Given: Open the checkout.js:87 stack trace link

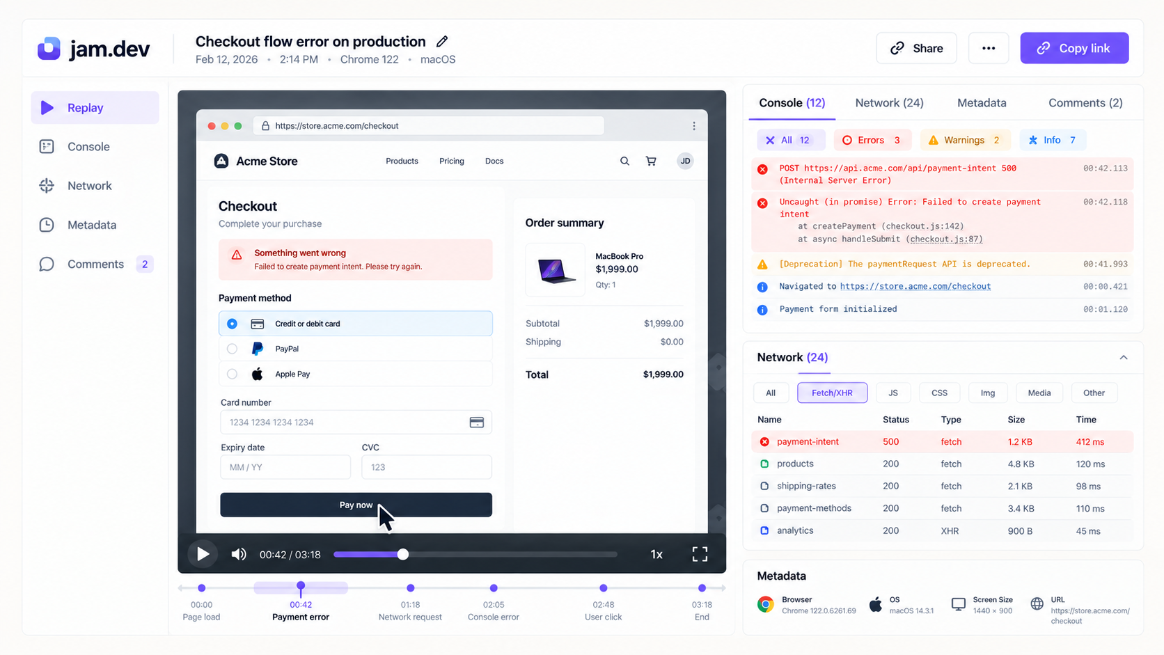Looking at the screenshot, I should tap(946, 239).
